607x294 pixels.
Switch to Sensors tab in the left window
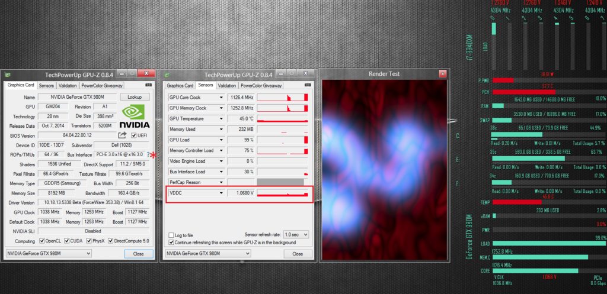point(46,86)
